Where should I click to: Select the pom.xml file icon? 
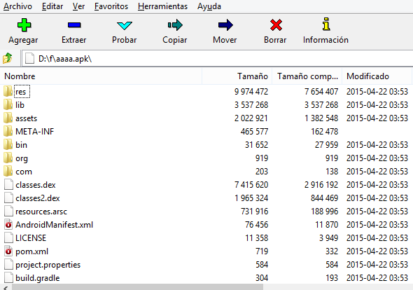8,251
